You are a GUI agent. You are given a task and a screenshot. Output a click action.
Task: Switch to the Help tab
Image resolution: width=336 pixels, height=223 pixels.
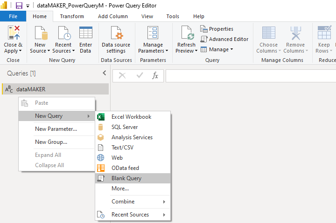click(x=199, y=16)
